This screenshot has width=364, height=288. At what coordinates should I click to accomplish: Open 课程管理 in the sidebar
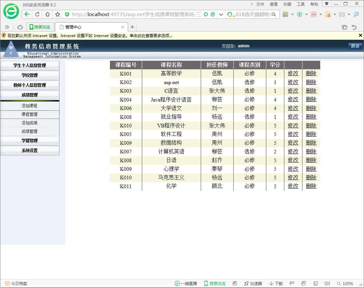[x=30, y=115]
